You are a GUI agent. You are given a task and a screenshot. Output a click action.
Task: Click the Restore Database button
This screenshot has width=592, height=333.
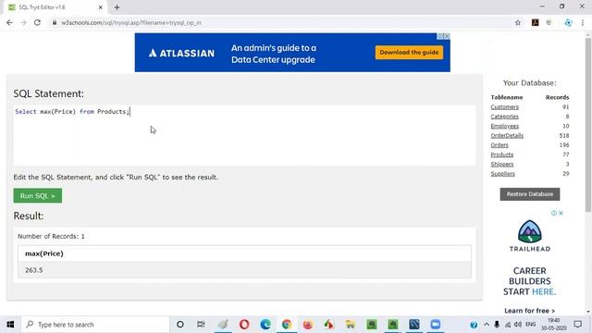point(530,194)
